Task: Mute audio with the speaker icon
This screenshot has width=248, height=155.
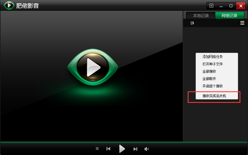Action: coord(147,149)
